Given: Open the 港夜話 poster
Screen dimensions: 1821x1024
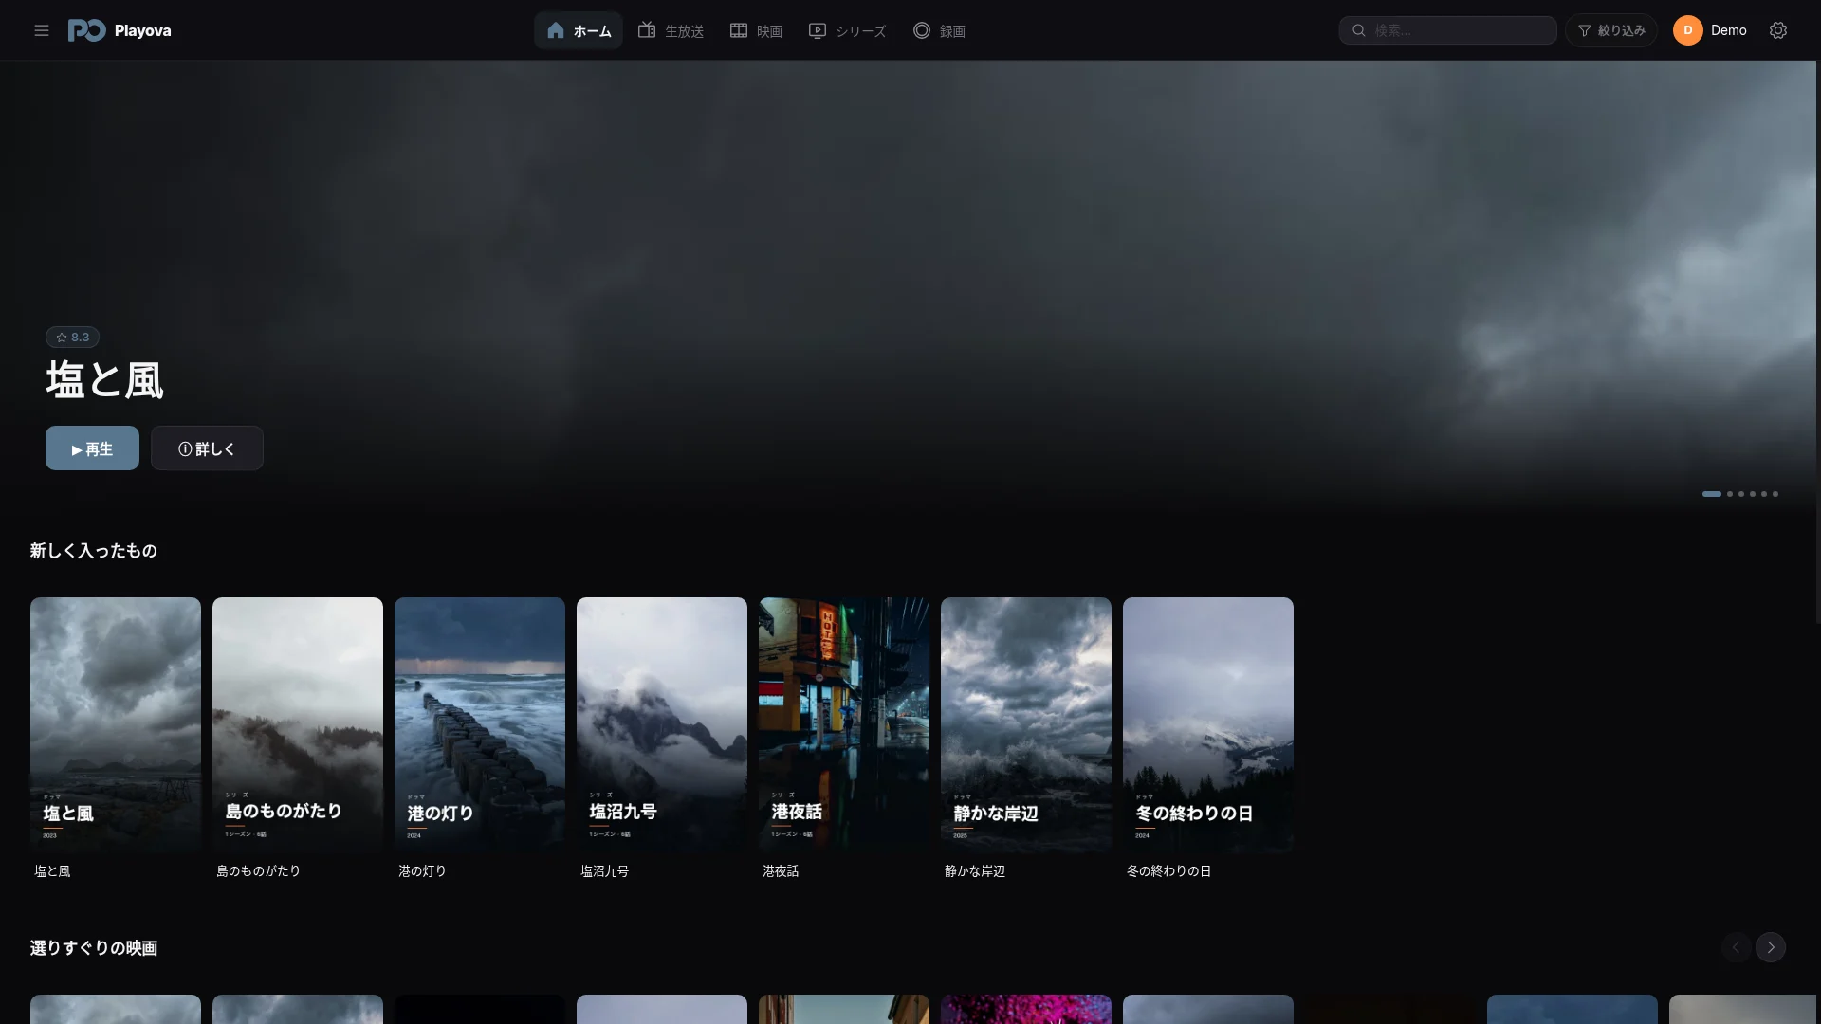Looking at the screenshot, I should [844, 725].
